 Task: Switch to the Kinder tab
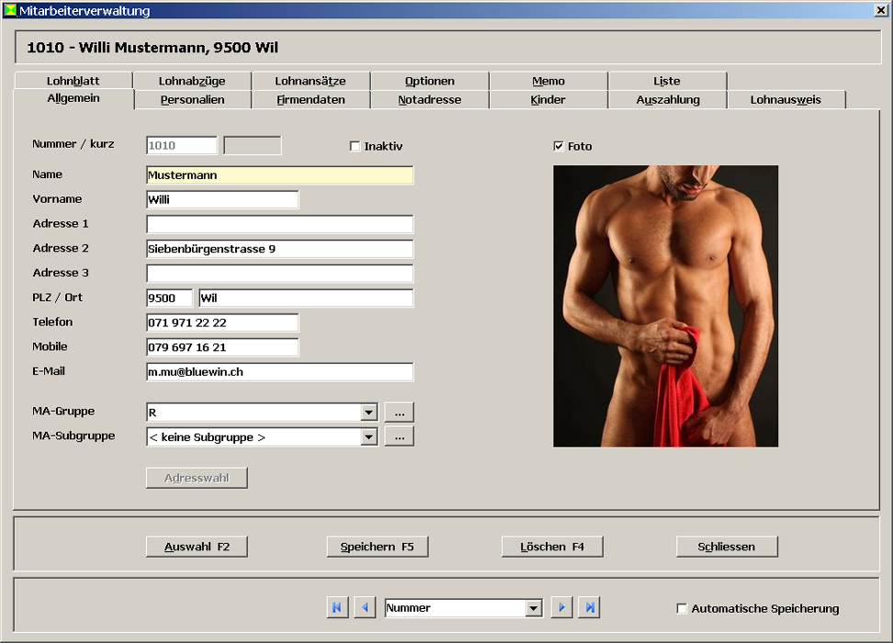pos(548,100)
